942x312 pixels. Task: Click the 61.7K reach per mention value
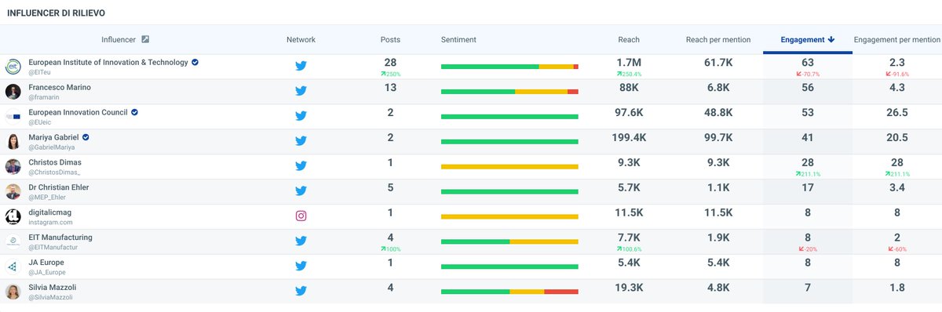coord(718,63)
